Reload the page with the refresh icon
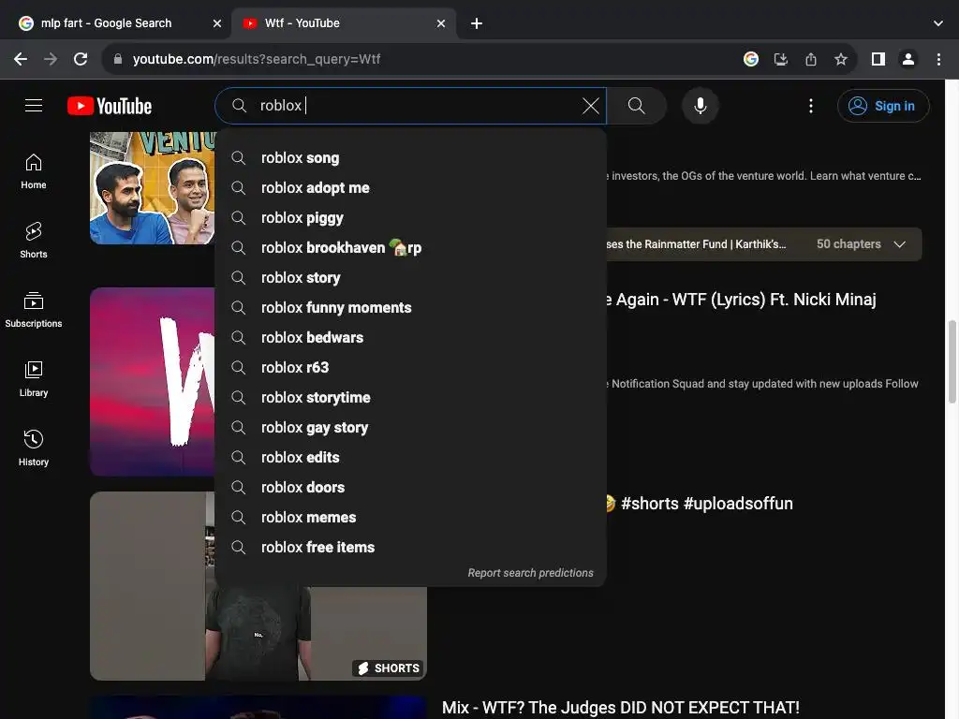This screenshot has width=959, height=719. [81, 59]
